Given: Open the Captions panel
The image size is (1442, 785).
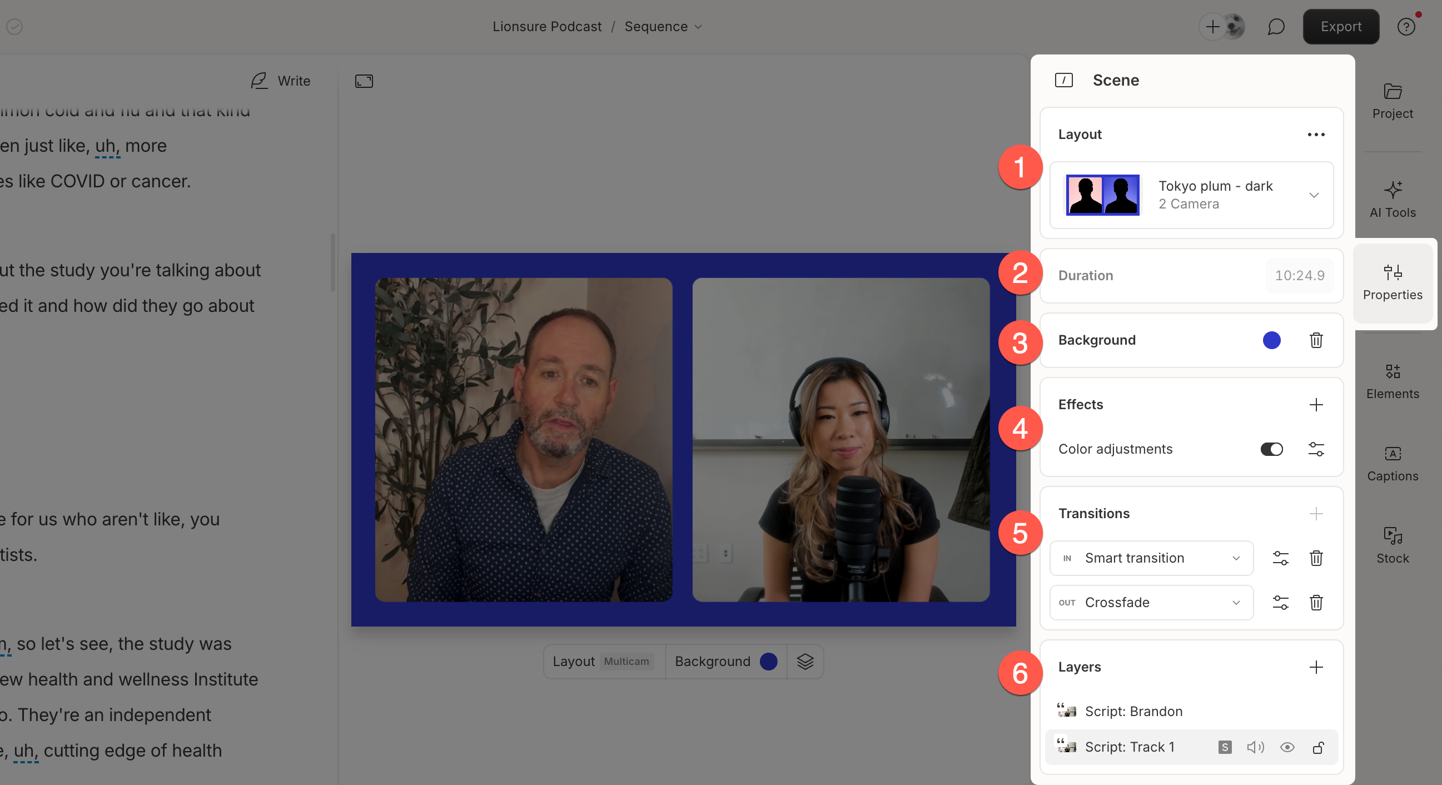Looking at the screenshot, I should (x=1393, y=463).
